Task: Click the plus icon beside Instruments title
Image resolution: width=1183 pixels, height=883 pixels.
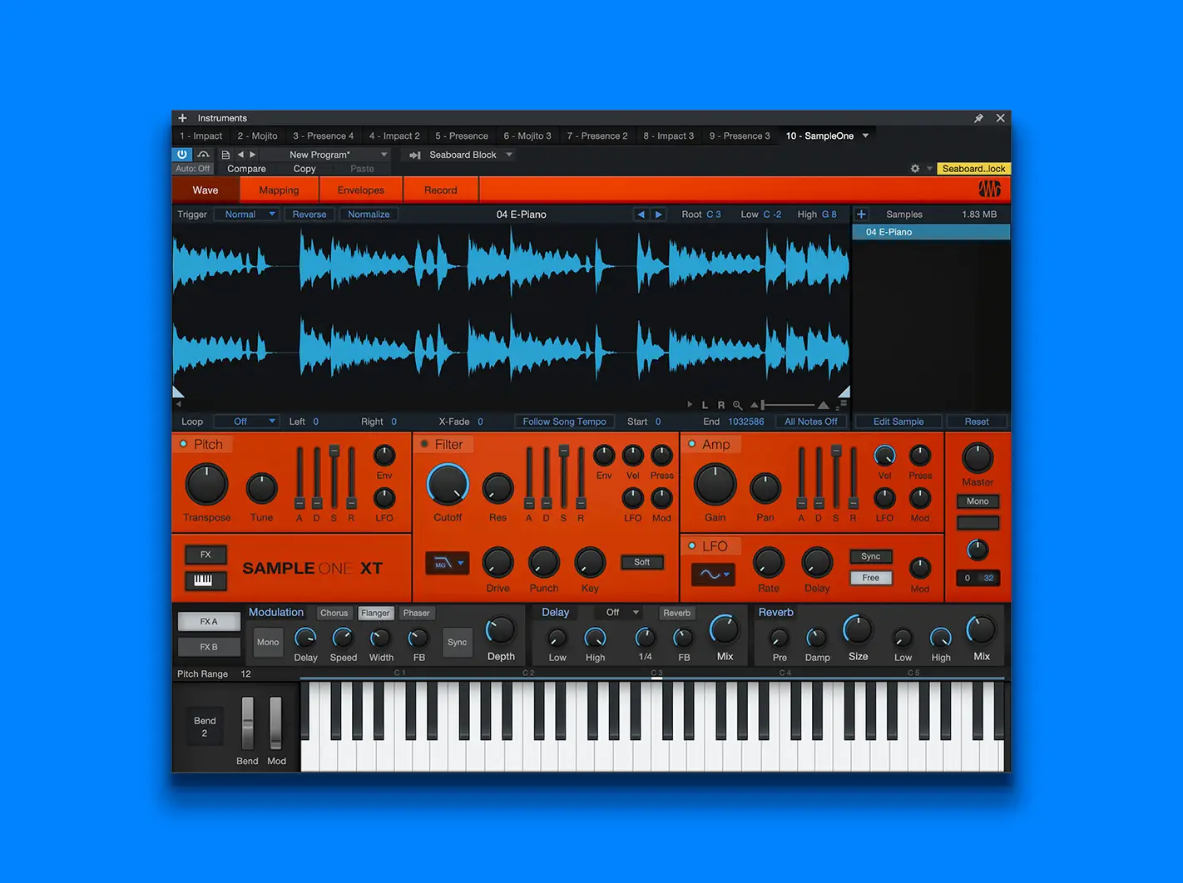Action: [x=182, y=118]
